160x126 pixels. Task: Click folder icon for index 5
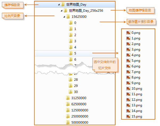(71, 53)
